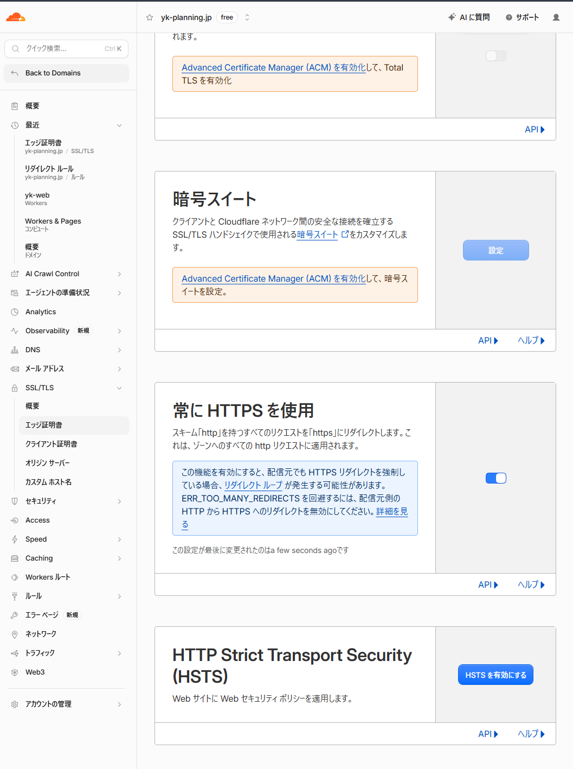Open カスタム ホスト名 submenu item

(x=74, y=482)
